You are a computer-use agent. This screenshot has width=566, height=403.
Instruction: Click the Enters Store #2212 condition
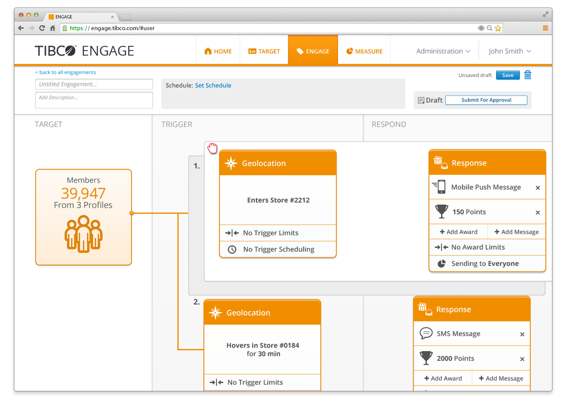278,200
